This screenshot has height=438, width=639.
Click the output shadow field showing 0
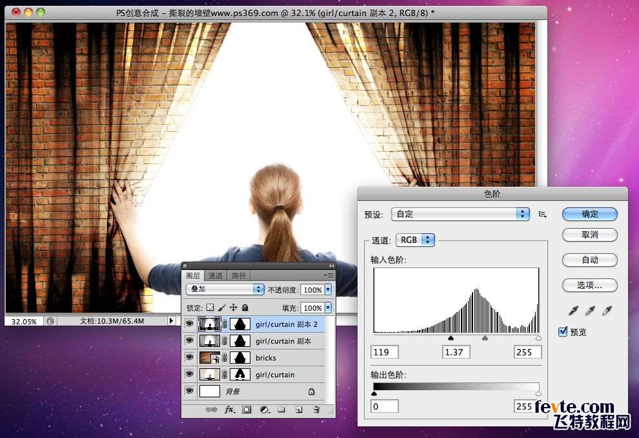coord(384,406)
